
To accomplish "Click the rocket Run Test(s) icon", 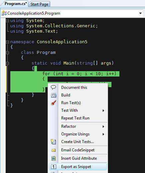I will [x=54, y=103].
